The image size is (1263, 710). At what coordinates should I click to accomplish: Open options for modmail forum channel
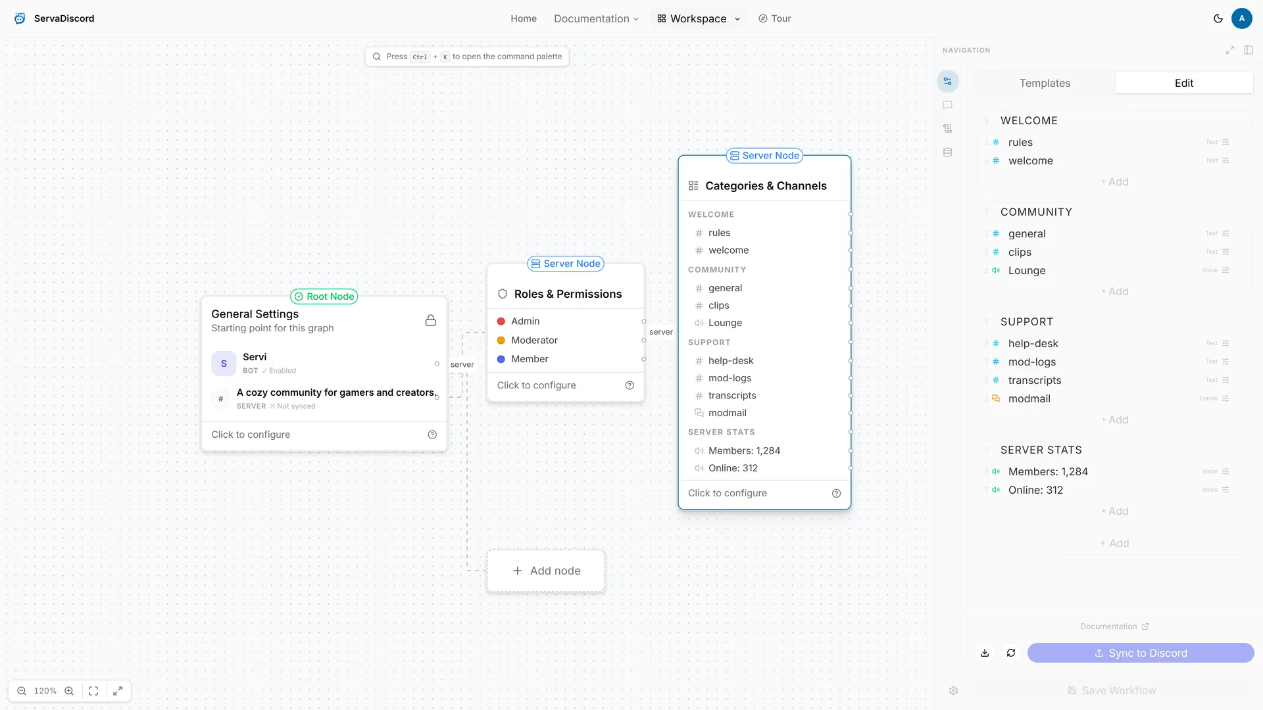tap(1226, 398)
